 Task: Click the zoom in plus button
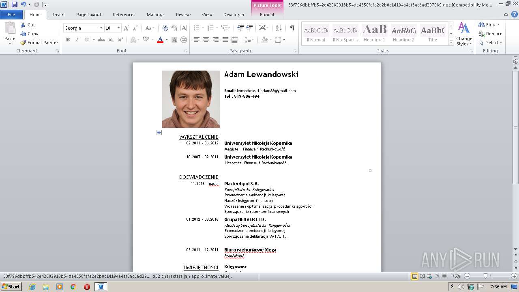point(514,276)
